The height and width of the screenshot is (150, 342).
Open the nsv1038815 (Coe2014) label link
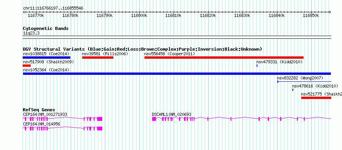point(46,54)
